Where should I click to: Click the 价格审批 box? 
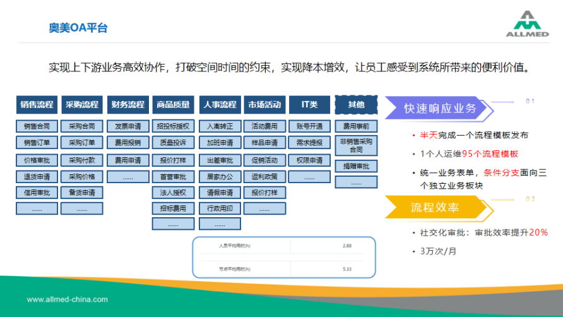tap(37, 160)
